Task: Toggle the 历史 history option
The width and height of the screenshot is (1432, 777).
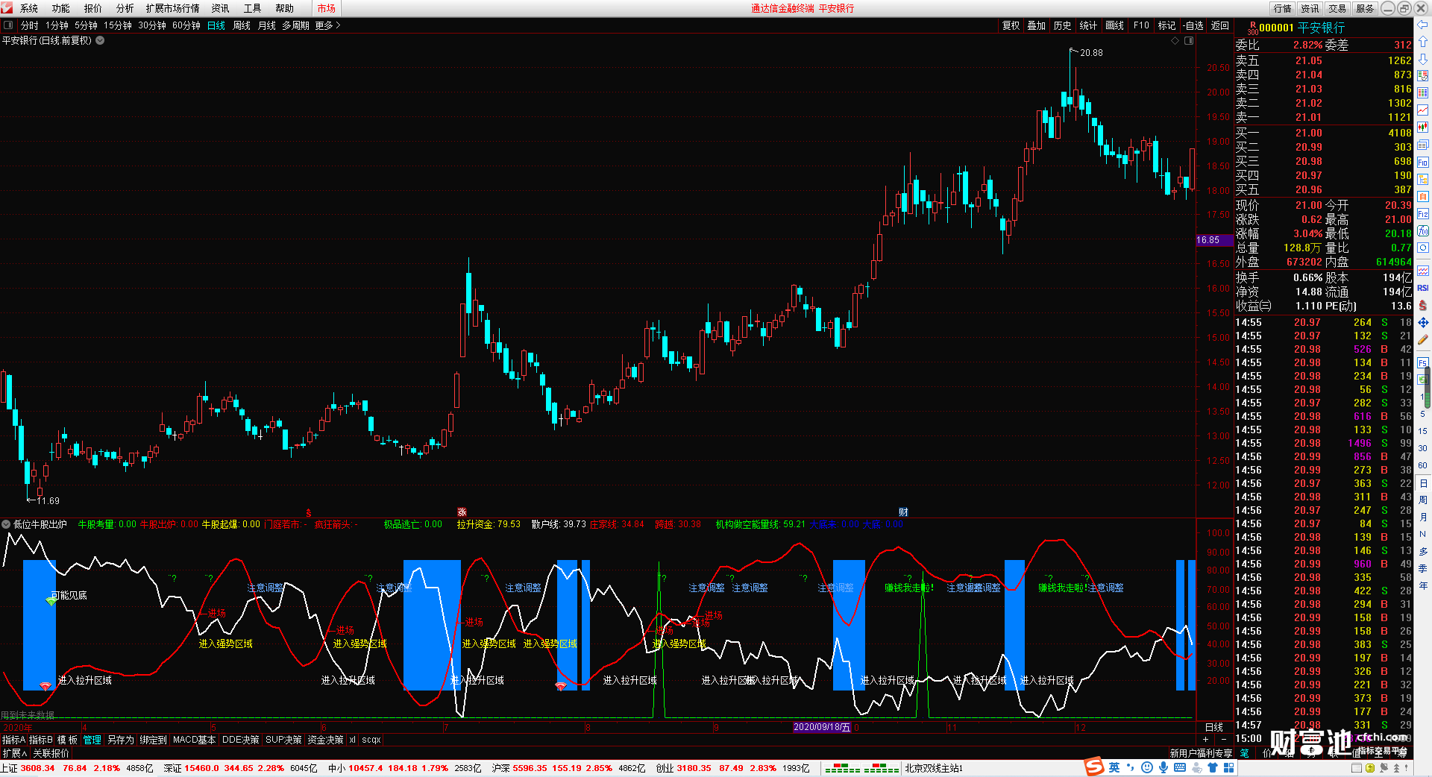Action: coord(1062,25)
